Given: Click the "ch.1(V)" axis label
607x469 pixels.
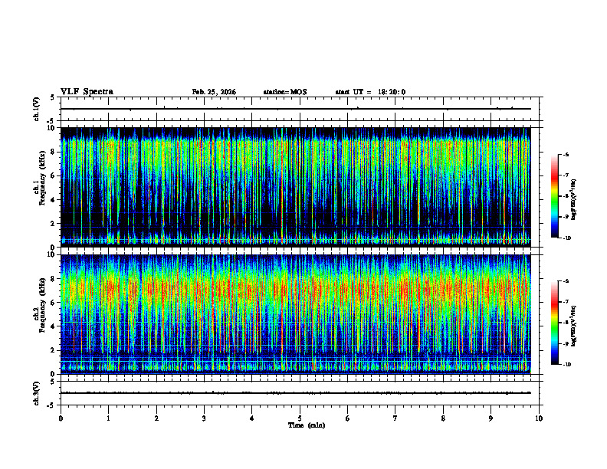Looking at the screenshot, I should 37,109.
